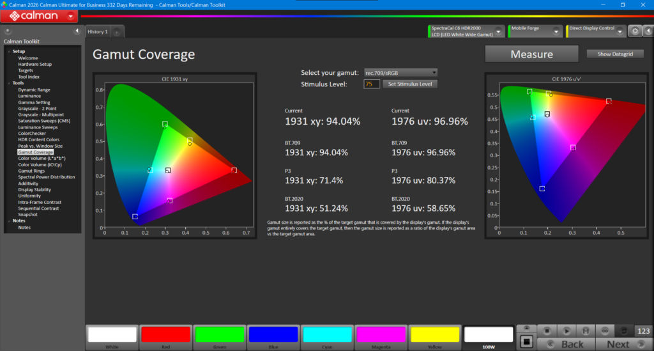Click the infinity continuous-read icon
This screenshot has height=351, width=654.
tap(604, 331)
